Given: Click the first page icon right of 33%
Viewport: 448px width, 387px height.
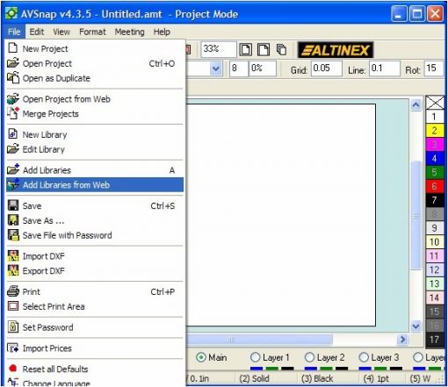Looking at the screenshot, I should tap(245, 50).
